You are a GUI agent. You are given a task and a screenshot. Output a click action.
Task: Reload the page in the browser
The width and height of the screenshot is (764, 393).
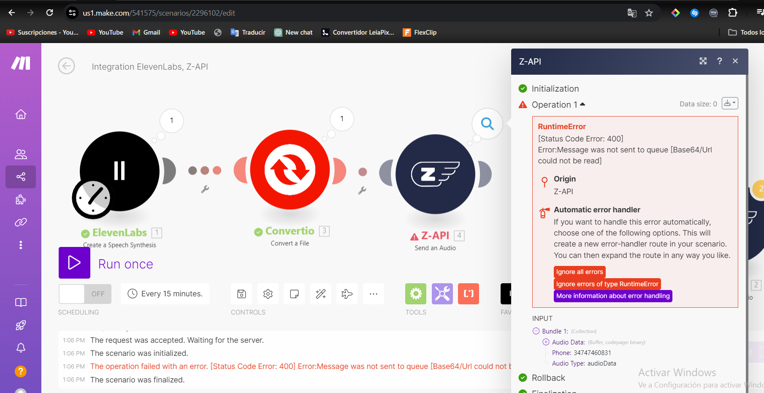(x=49, y=13)
